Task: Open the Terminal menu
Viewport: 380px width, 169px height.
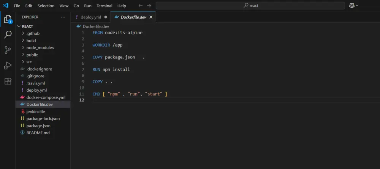Action: (104, 6)
